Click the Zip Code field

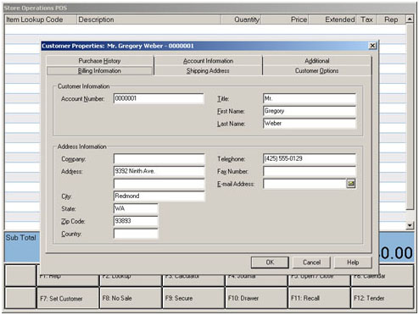point(136,221)
